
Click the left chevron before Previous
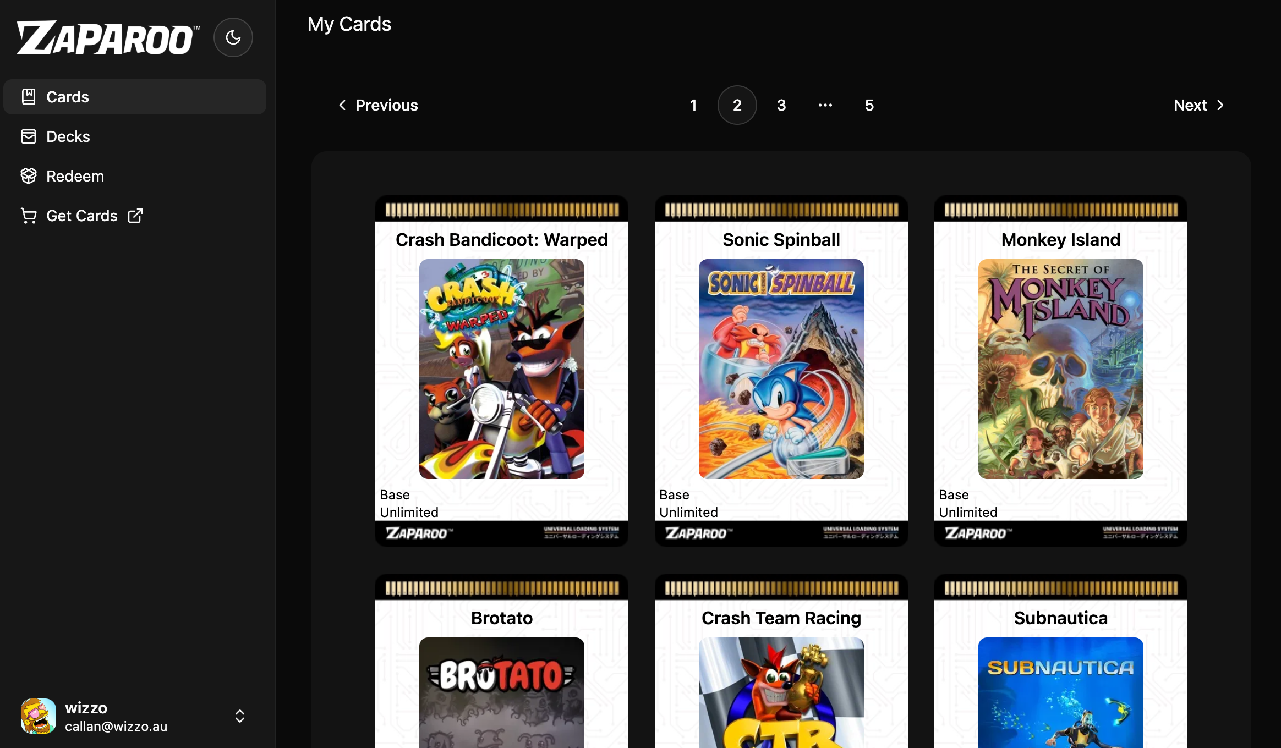pyautogui.click(x=342, y=105)
